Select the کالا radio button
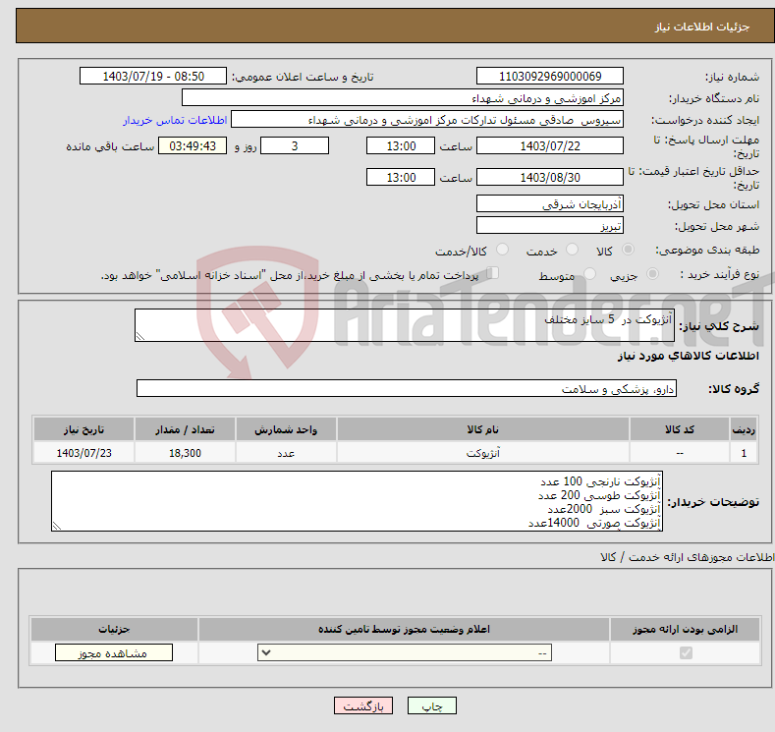This screenshot has height=732, width=775. pyautogui.click(x=628, y=250)
